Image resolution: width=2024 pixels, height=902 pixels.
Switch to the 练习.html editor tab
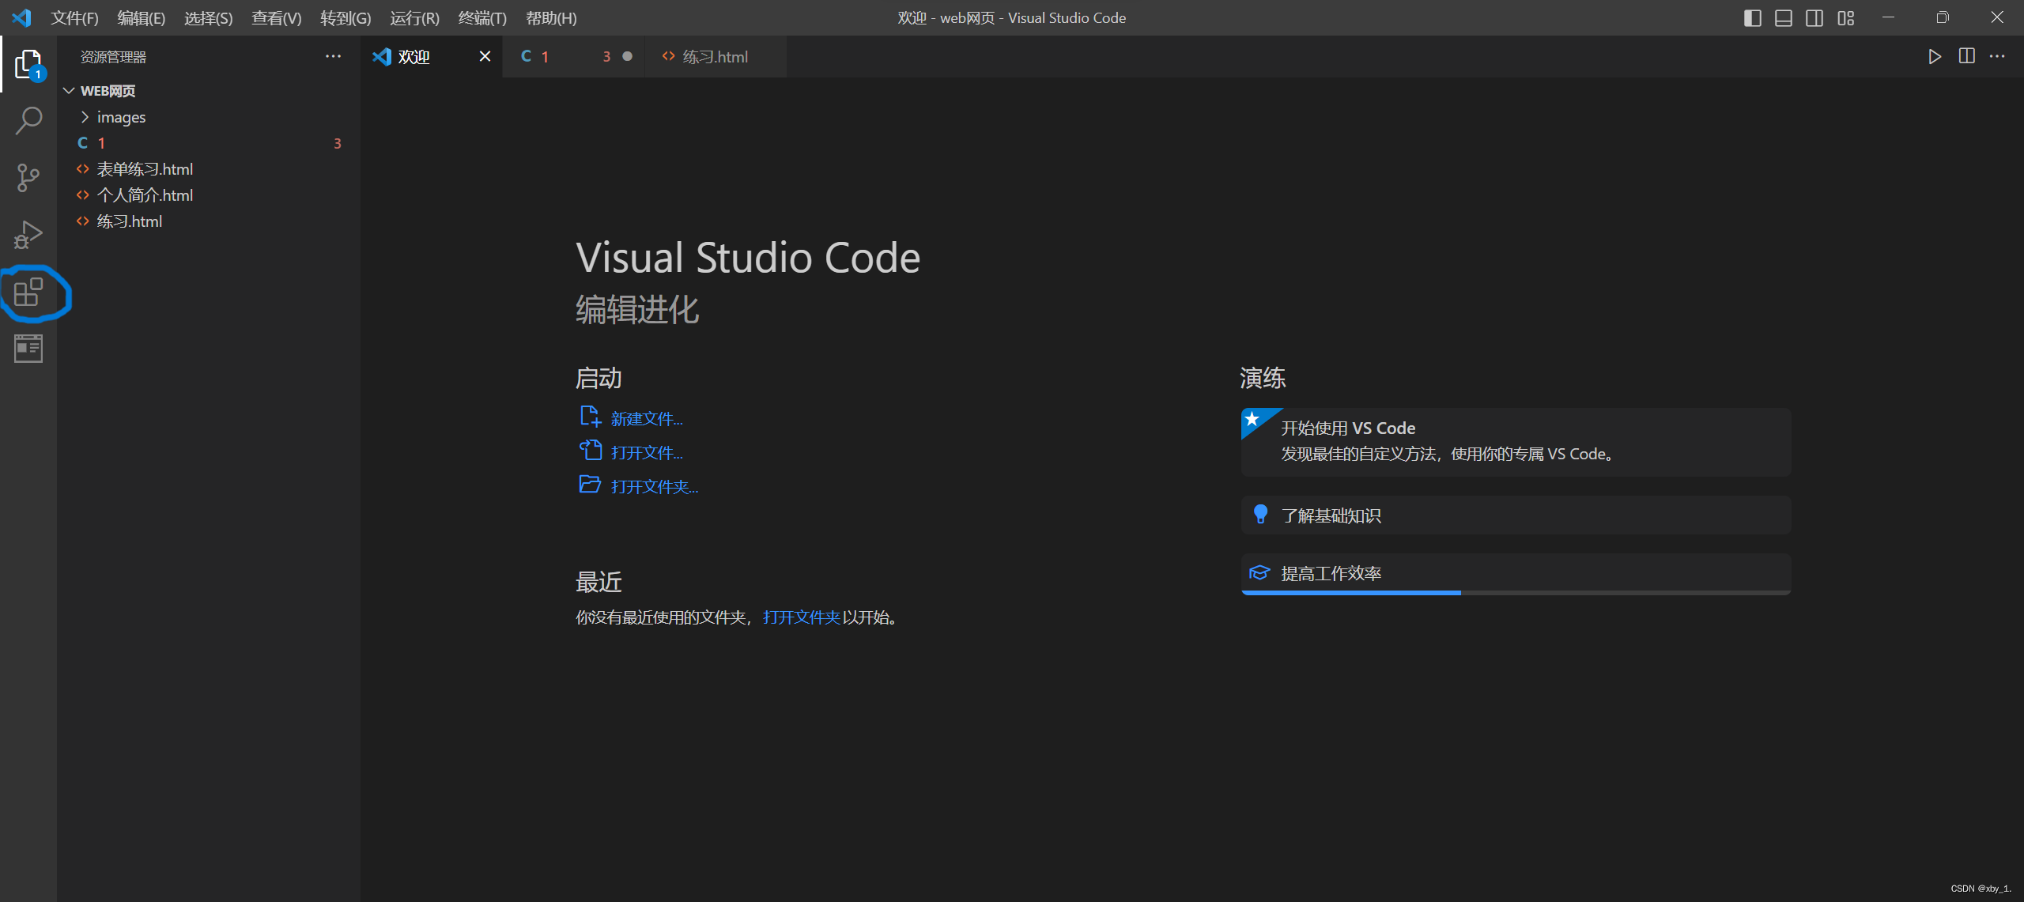pyautogui.click(x=715, y=56)
